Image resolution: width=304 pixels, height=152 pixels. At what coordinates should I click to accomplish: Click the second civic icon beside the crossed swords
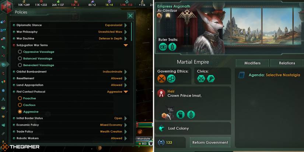tap(211, 79)
